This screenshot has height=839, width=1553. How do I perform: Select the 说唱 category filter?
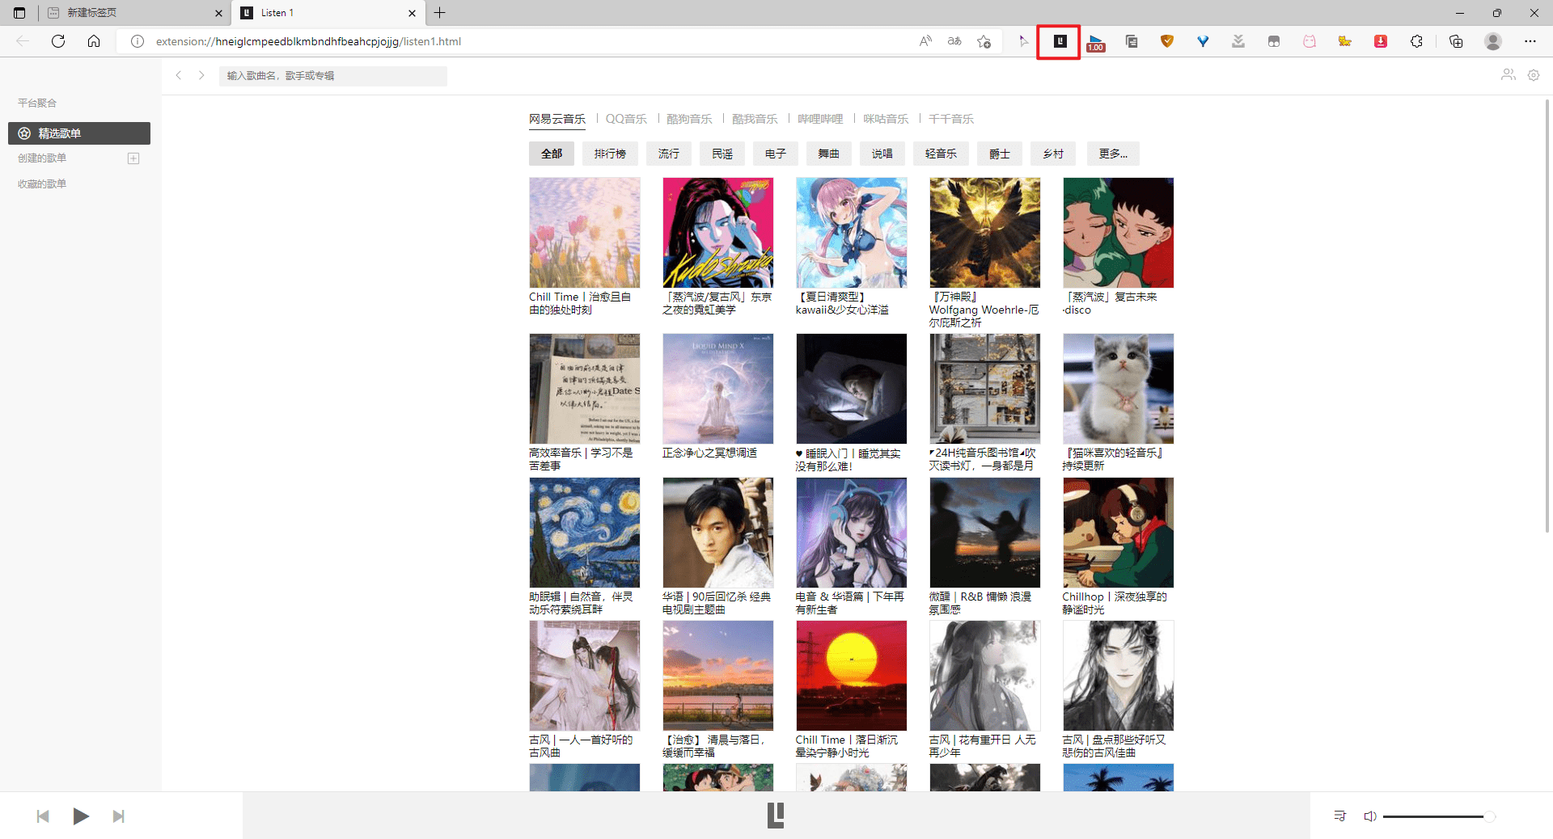(x=882, y=154)
